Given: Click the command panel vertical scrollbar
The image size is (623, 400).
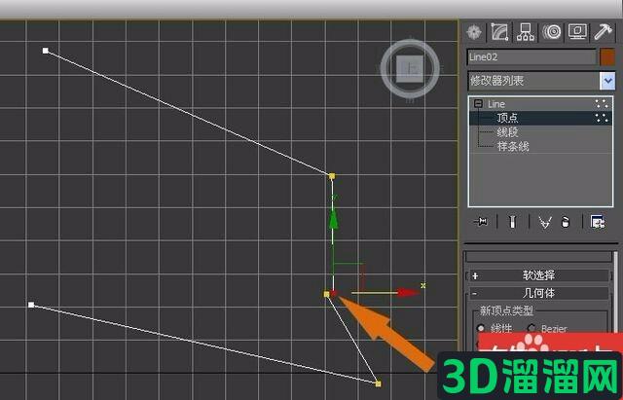Looking at the screenshot, I should tap(616, 292).
